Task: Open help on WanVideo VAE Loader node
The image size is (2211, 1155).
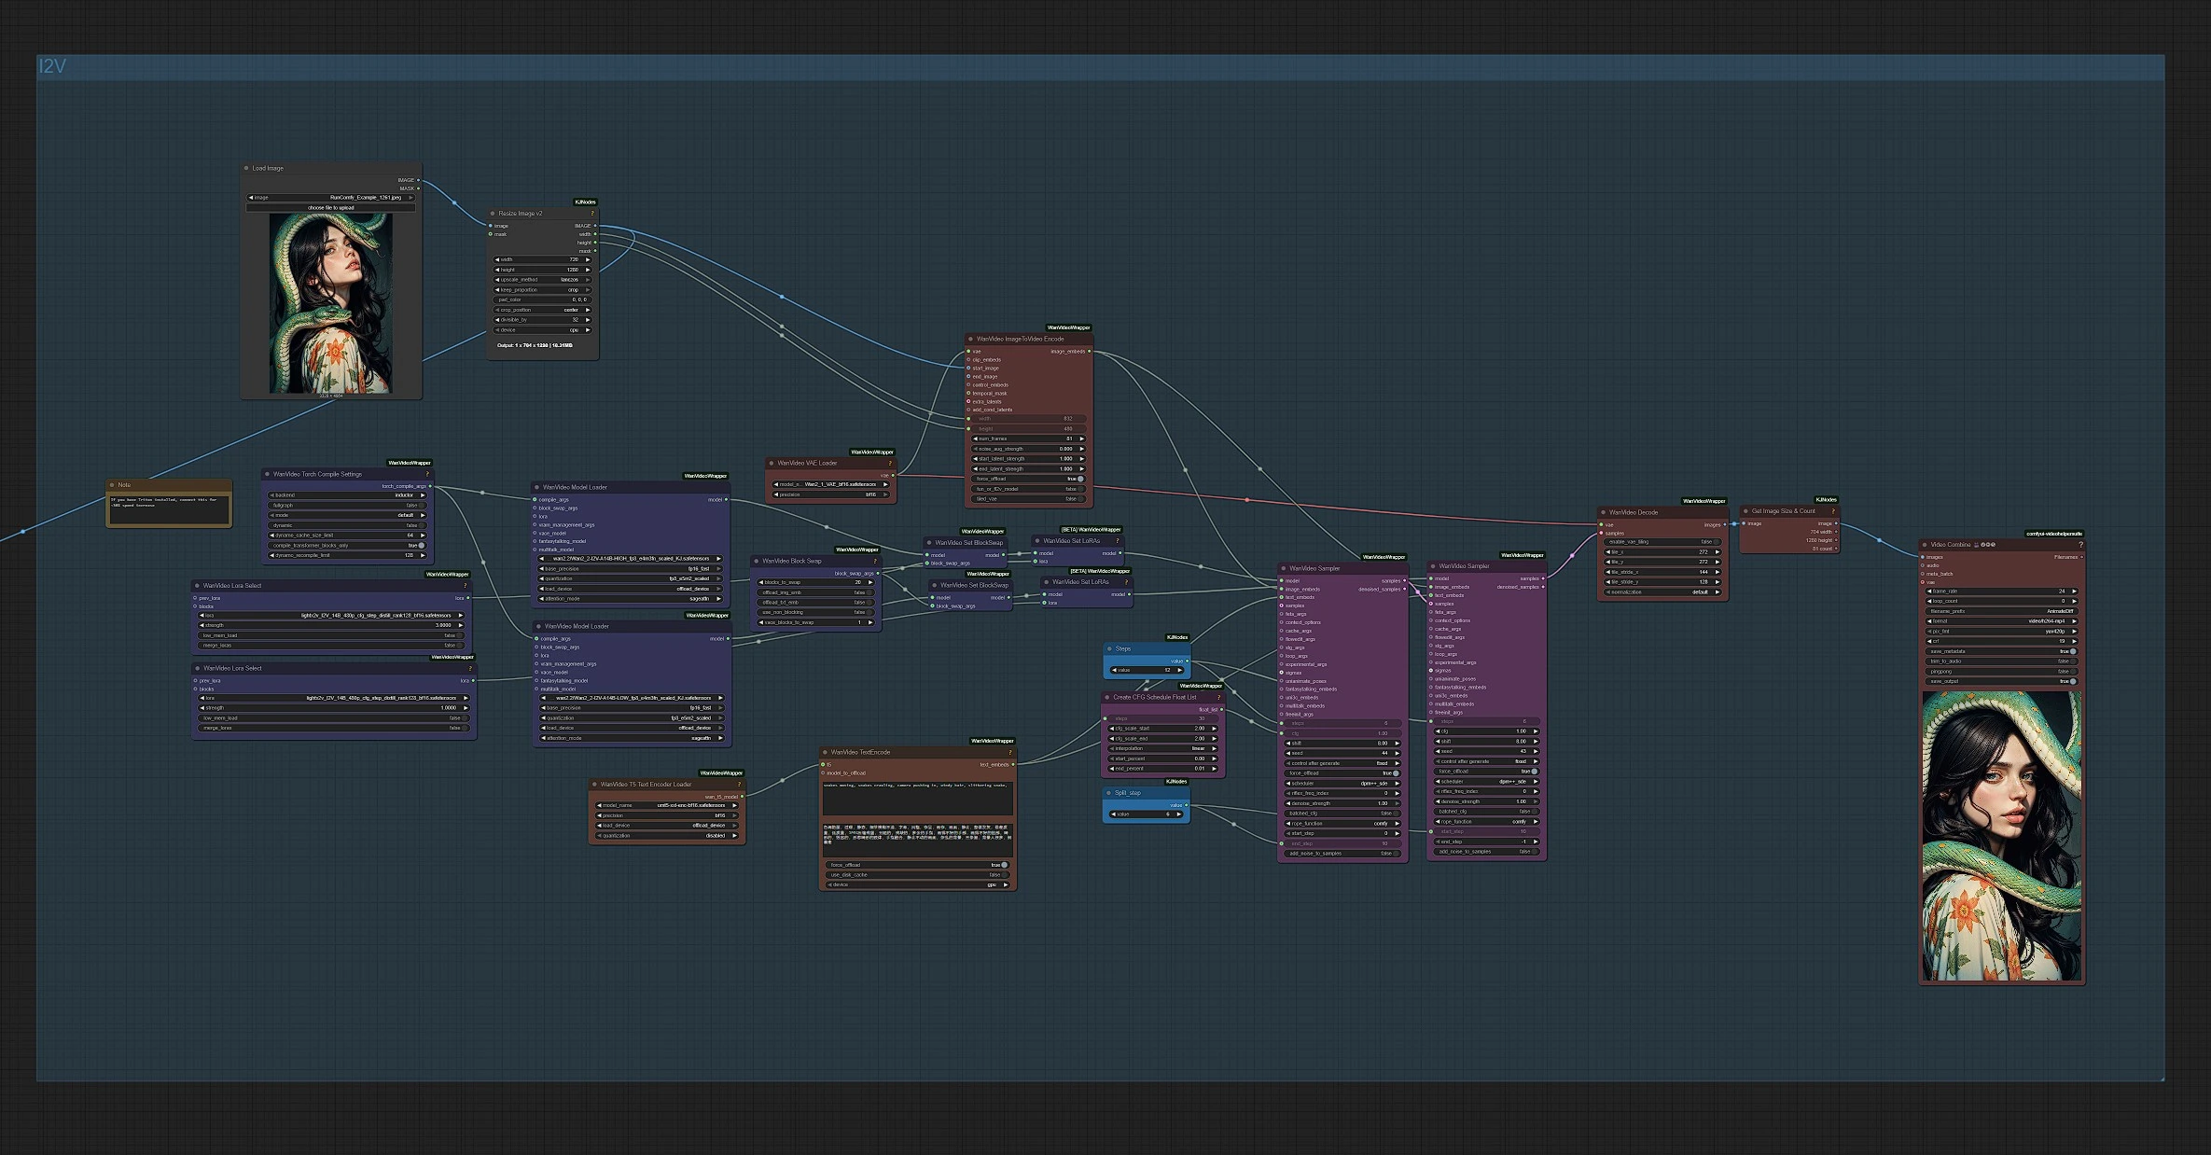Action: tap(890, 464)
